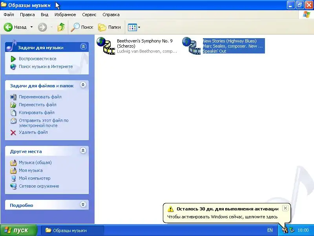Collapse the Другие места panel

(x=83, y=151)
